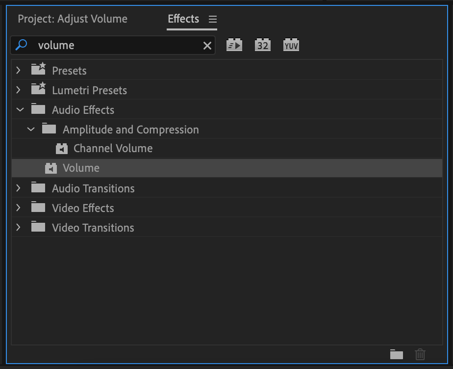The image size is (453, 369).
Task: Toggle the YUV Effects filter icon
Action: point(291,45)
